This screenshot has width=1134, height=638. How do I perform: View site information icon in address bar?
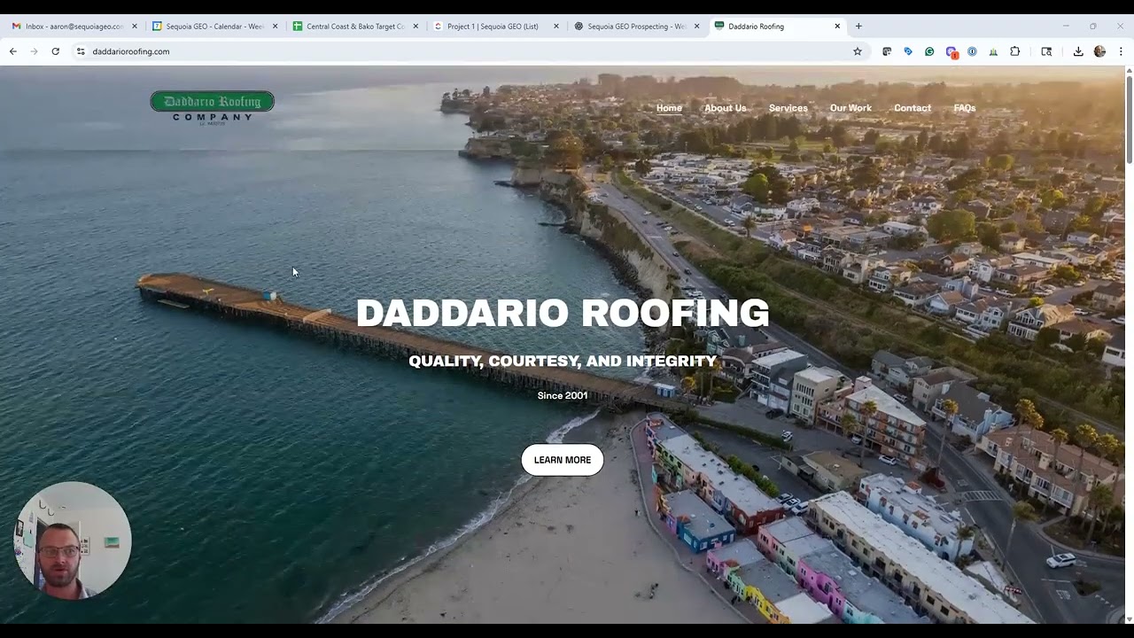81,51
